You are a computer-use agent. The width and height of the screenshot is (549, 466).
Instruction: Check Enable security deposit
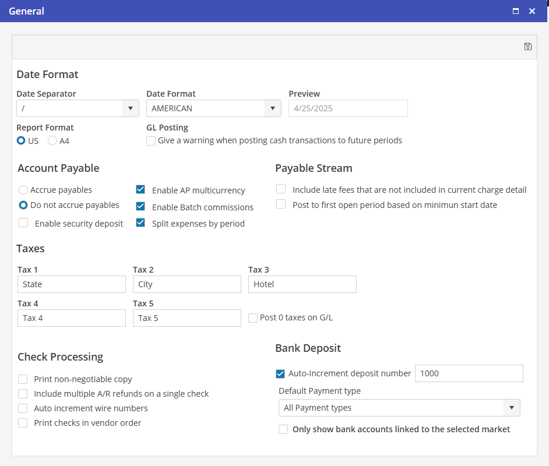23,223
